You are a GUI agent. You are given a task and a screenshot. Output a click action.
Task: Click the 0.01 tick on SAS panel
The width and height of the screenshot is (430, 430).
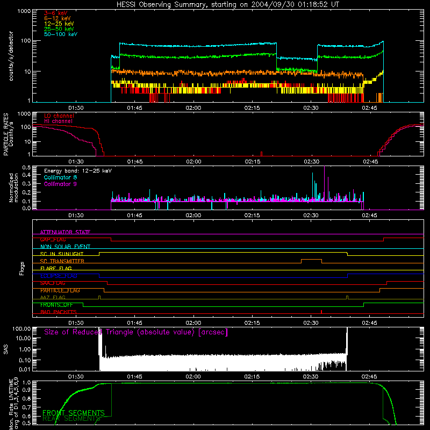pyautogui.click(x=25, y=369)
